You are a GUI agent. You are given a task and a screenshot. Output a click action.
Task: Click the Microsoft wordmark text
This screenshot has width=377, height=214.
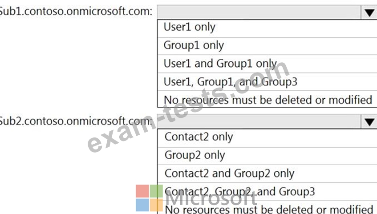pos(211,199)
